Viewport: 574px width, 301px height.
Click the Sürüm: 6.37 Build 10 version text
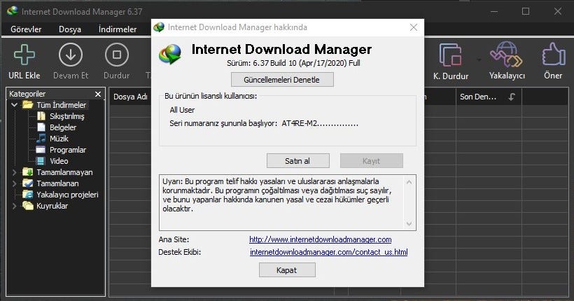293,63
